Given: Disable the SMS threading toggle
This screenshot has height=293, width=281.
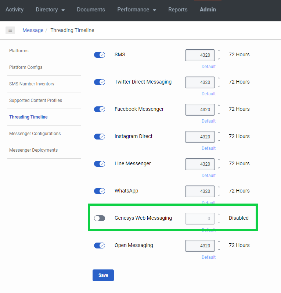Looking at the screenshot, I should [x=100, y=55].
